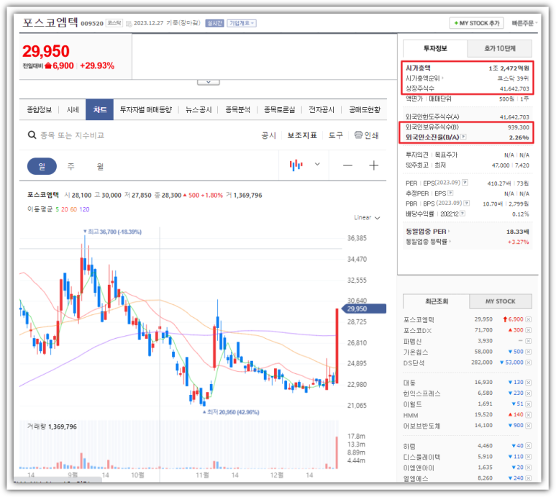This screenshot has width=556, height=497.
Task: Remove 어보브반도체 from recent list
Action: pos(529,425)
